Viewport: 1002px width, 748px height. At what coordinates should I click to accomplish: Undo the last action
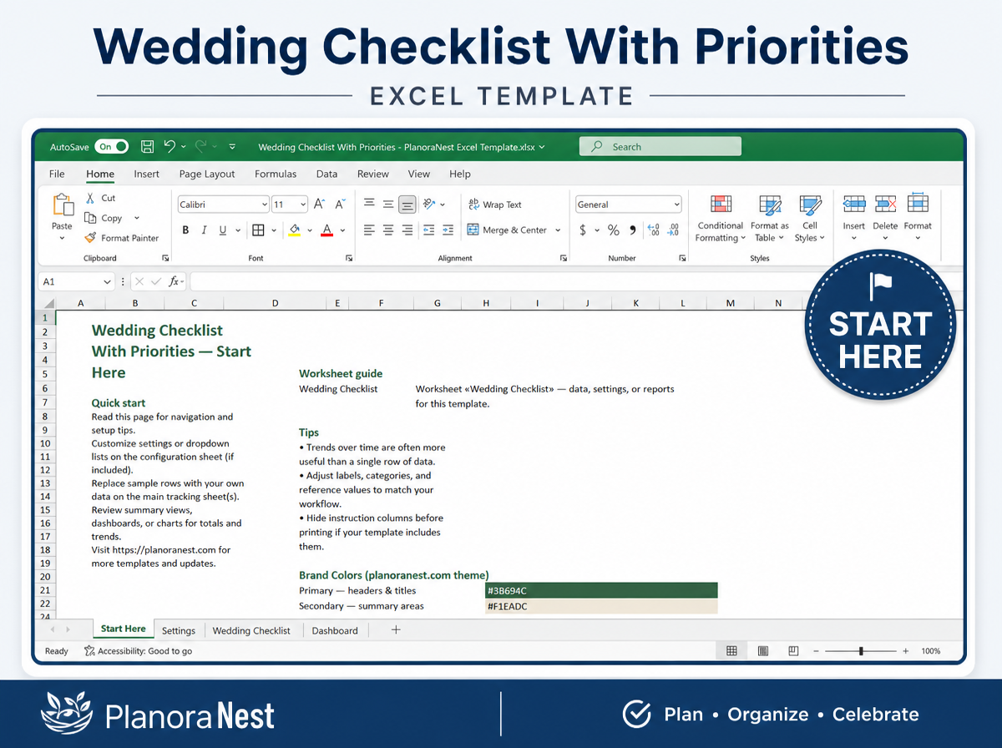point(170,146)
